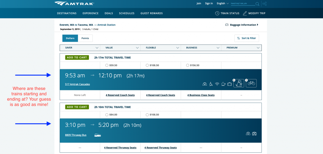
Task: Click the search magnifier icon in header
Action: pyautogui.click(x=257, y=4)
